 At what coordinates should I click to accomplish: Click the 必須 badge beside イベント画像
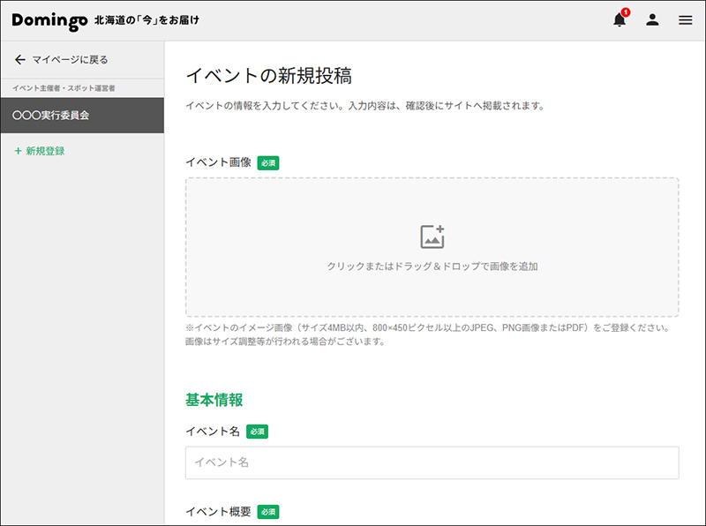[268, 162]
